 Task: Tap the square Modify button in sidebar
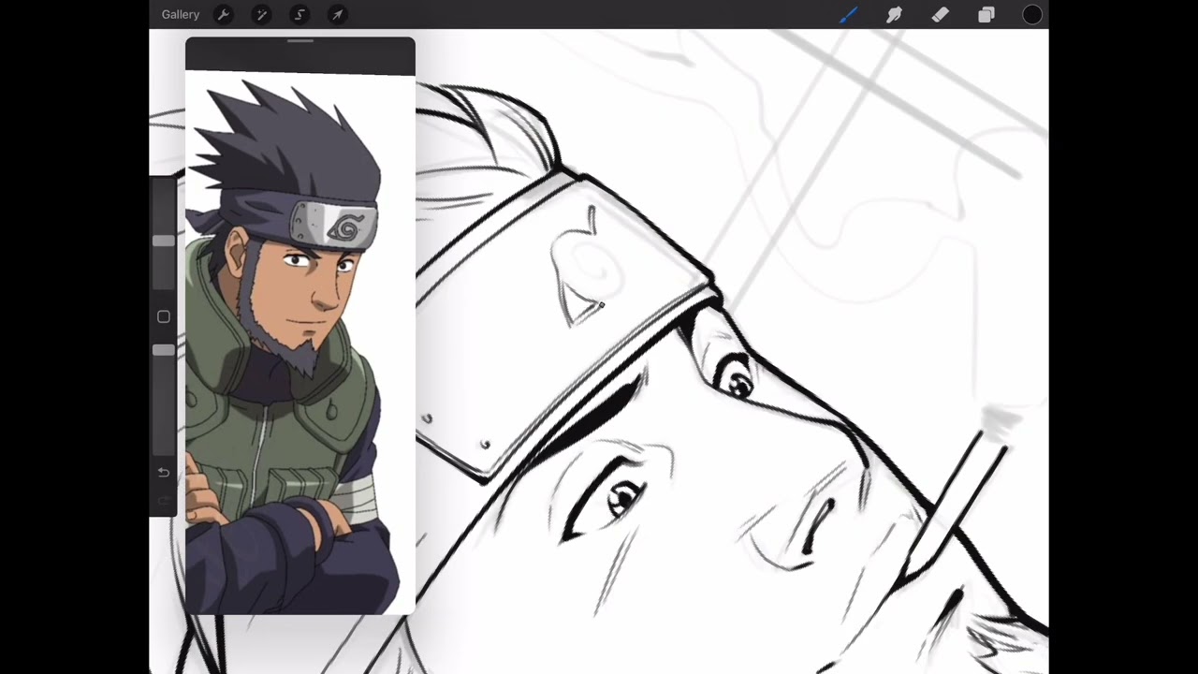click(164, 317)
